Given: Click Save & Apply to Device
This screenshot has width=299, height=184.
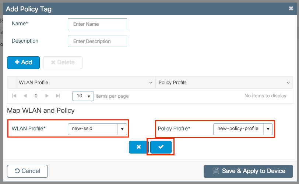Looking at the screenshot, I should click(x=248, y=171).
